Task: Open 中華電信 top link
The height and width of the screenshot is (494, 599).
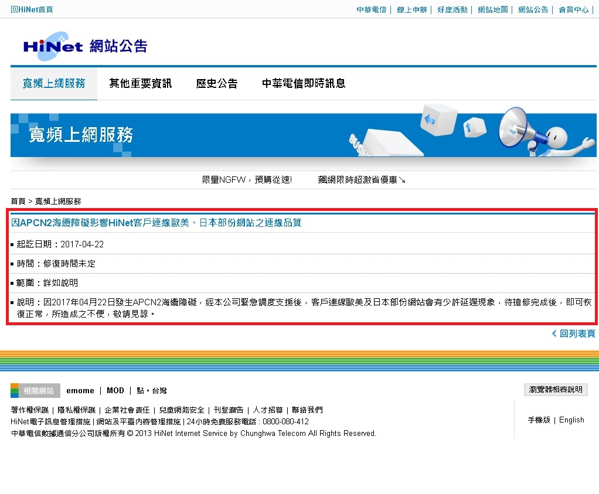Action: tap(372, 9)
